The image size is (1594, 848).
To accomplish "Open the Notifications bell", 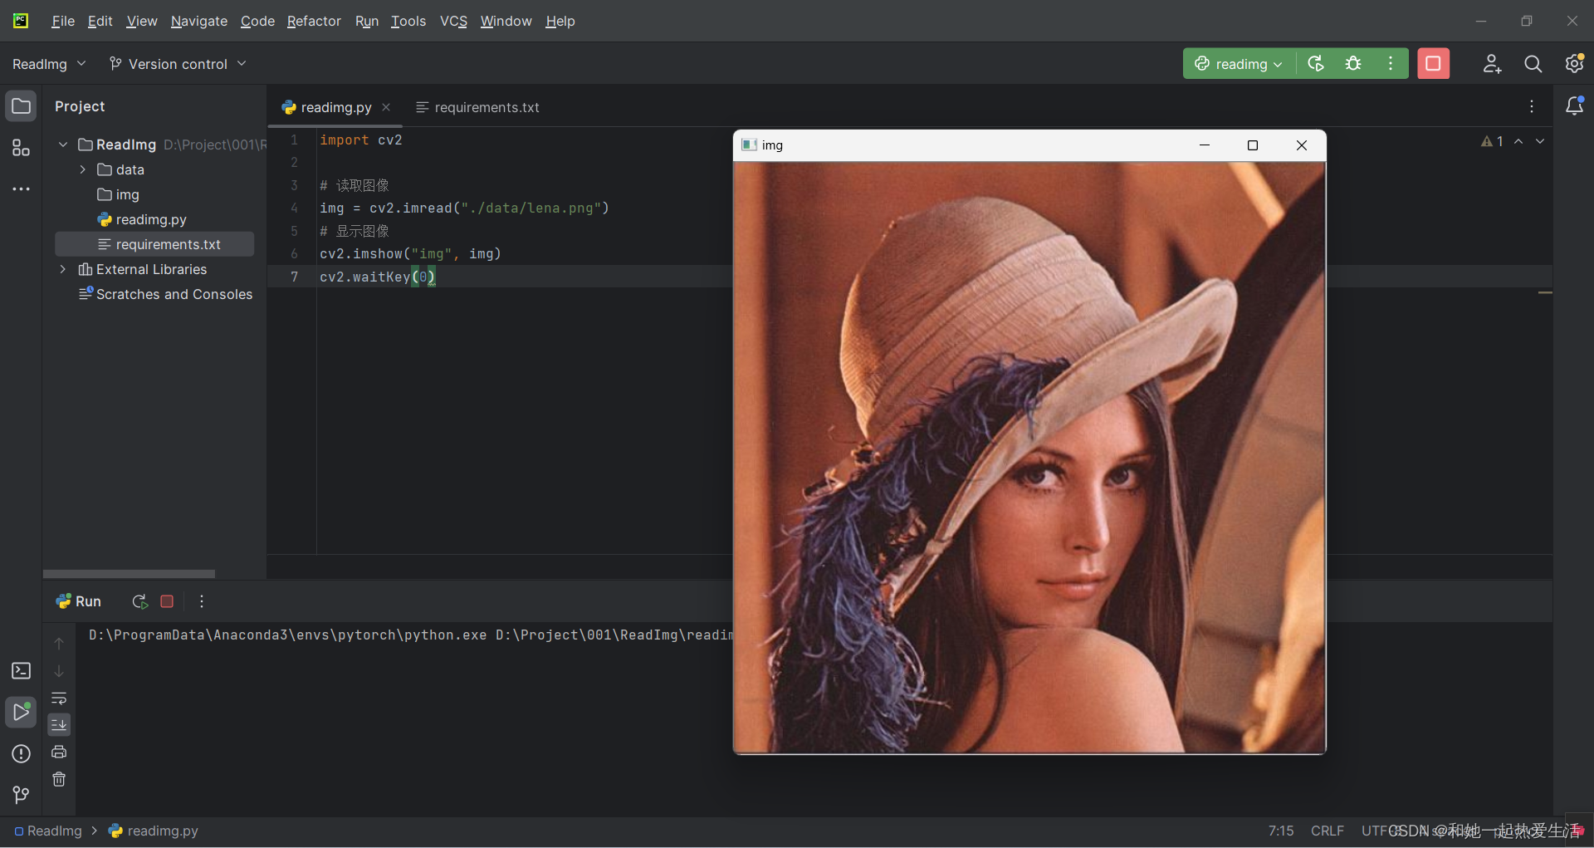I will pos(1574,106).
